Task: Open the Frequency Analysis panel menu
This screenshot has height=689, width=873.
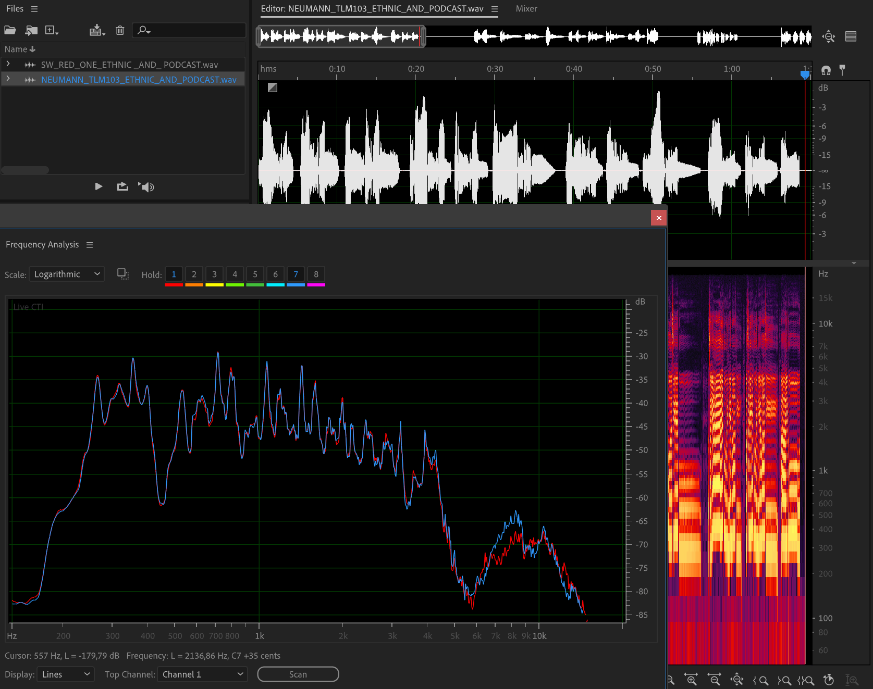Action: coord(90,245)
